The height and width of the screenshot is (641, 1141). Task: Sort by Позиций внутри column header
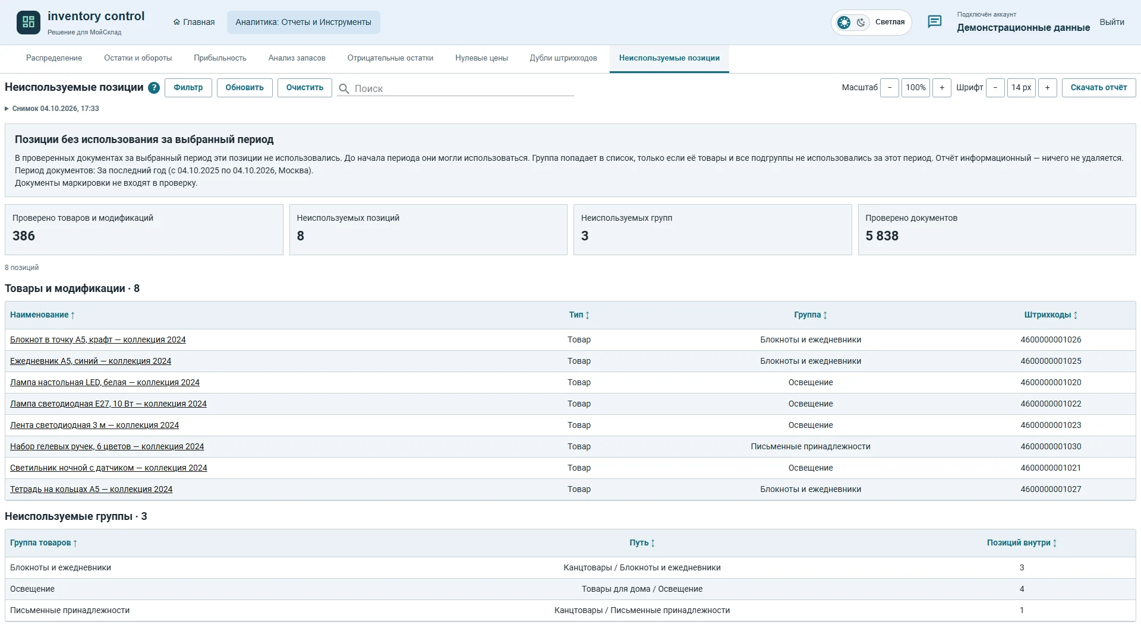coord(1022,543)
